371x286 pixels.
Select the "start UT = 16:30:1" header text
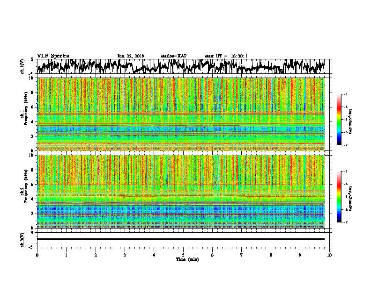click(x=226, y=56)
